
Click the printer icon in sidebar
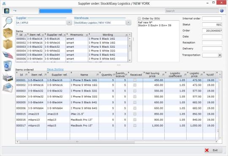pos(8,77)
